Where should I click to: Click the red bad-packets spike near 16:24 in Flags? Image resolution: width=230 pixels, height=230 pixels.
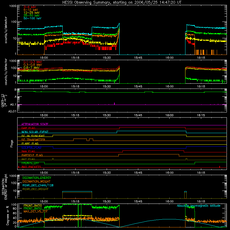click(220, 167)
